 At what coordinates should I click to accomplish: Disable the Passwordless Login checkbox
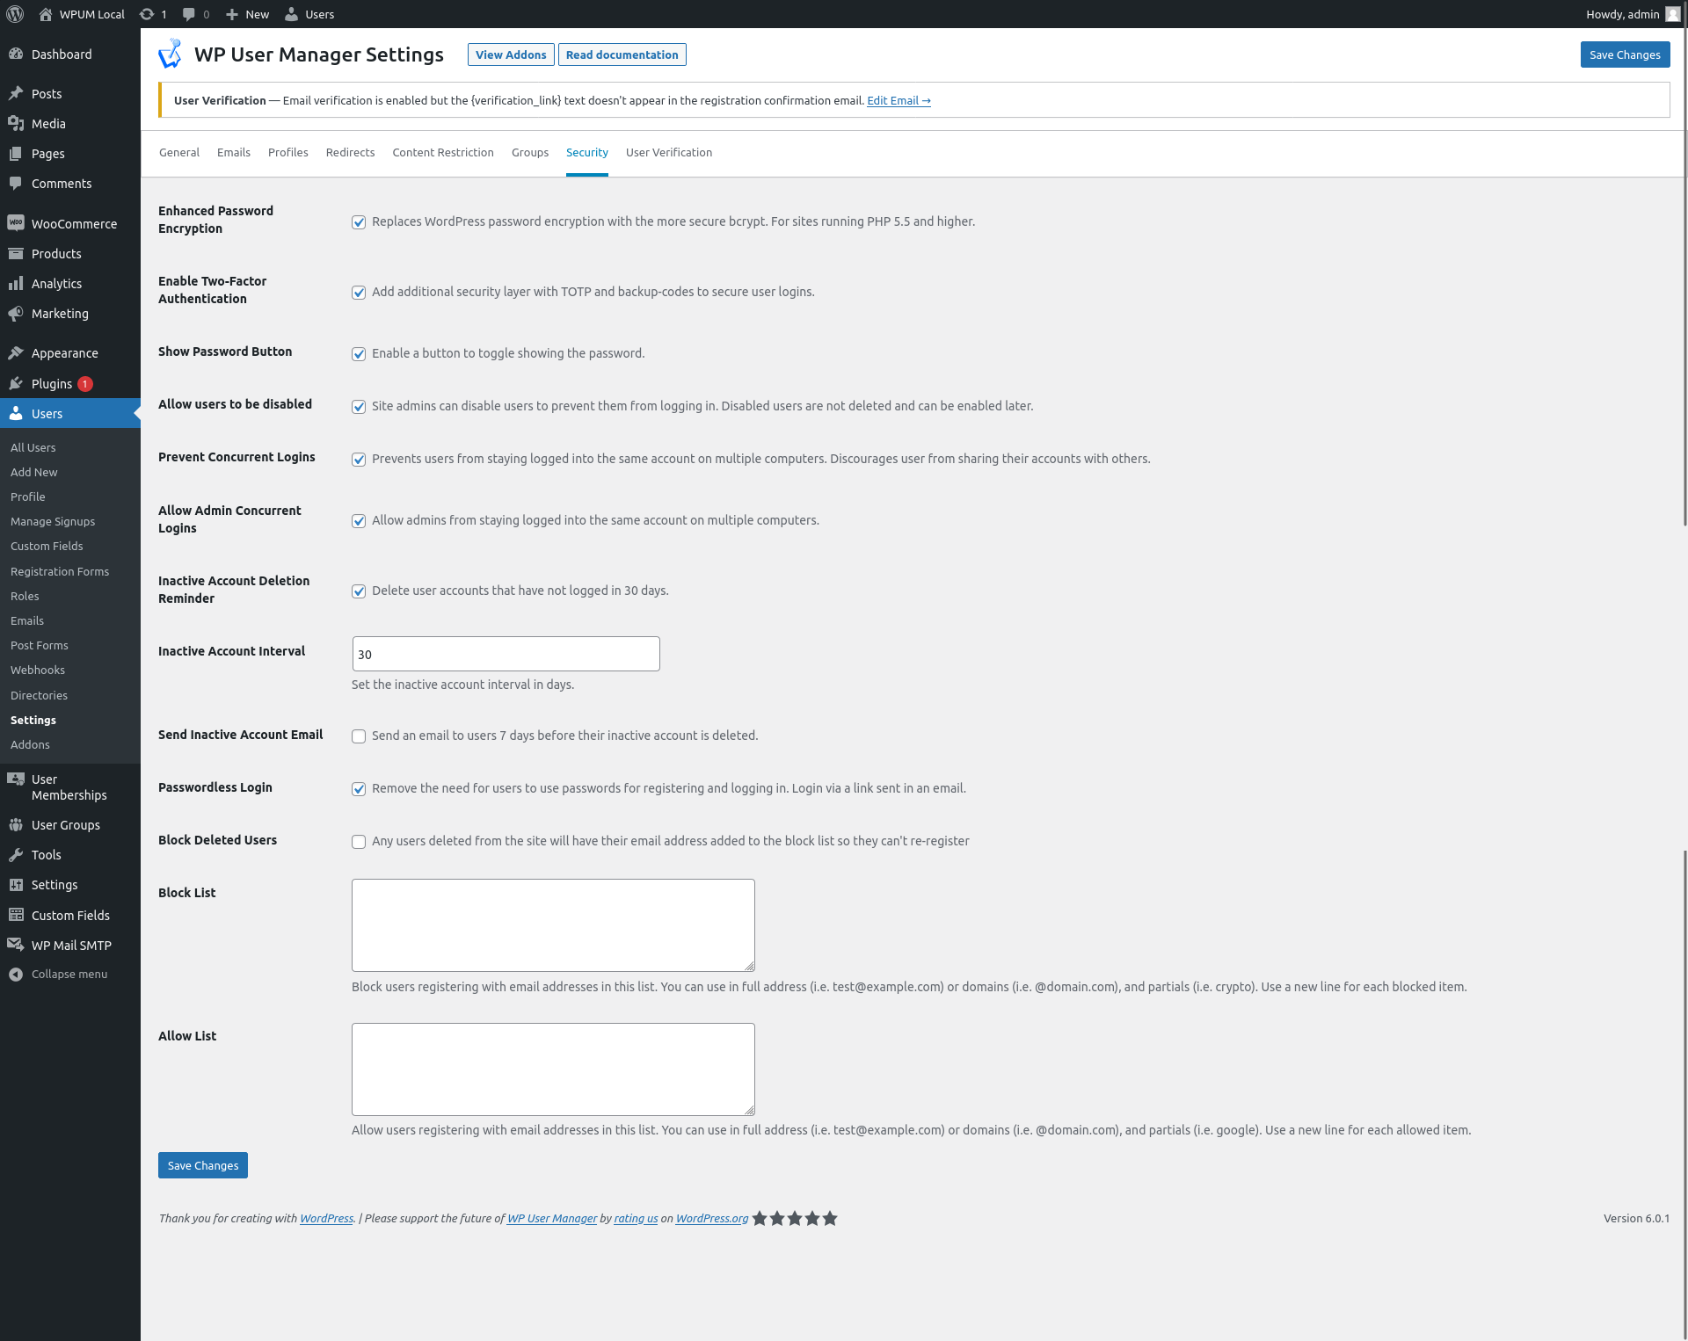(x=359, y=789)
